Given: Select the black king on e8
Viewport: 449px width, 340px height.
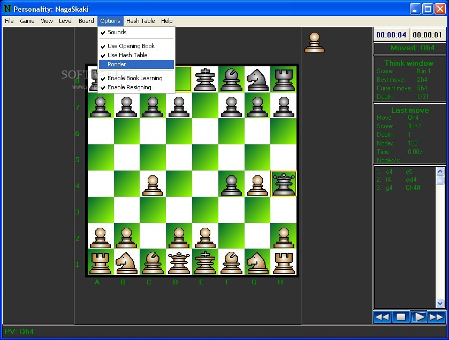Looking at the screenshot, I should pos(205,79).
